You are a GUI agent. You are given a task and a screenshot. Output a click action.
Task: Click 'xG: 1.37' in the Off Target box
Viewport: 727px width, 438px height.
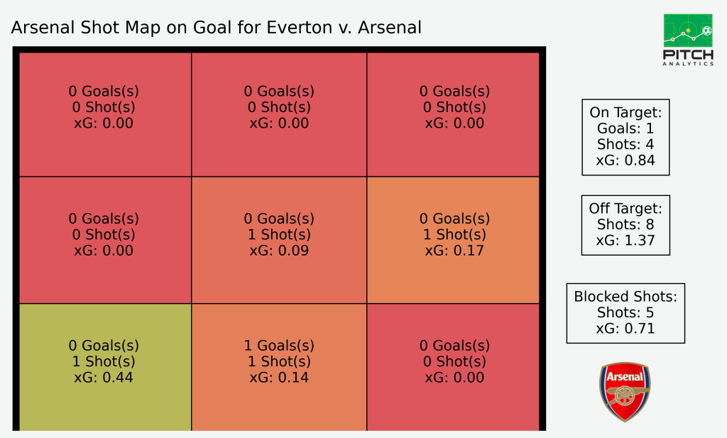click(x=625, y=241)
